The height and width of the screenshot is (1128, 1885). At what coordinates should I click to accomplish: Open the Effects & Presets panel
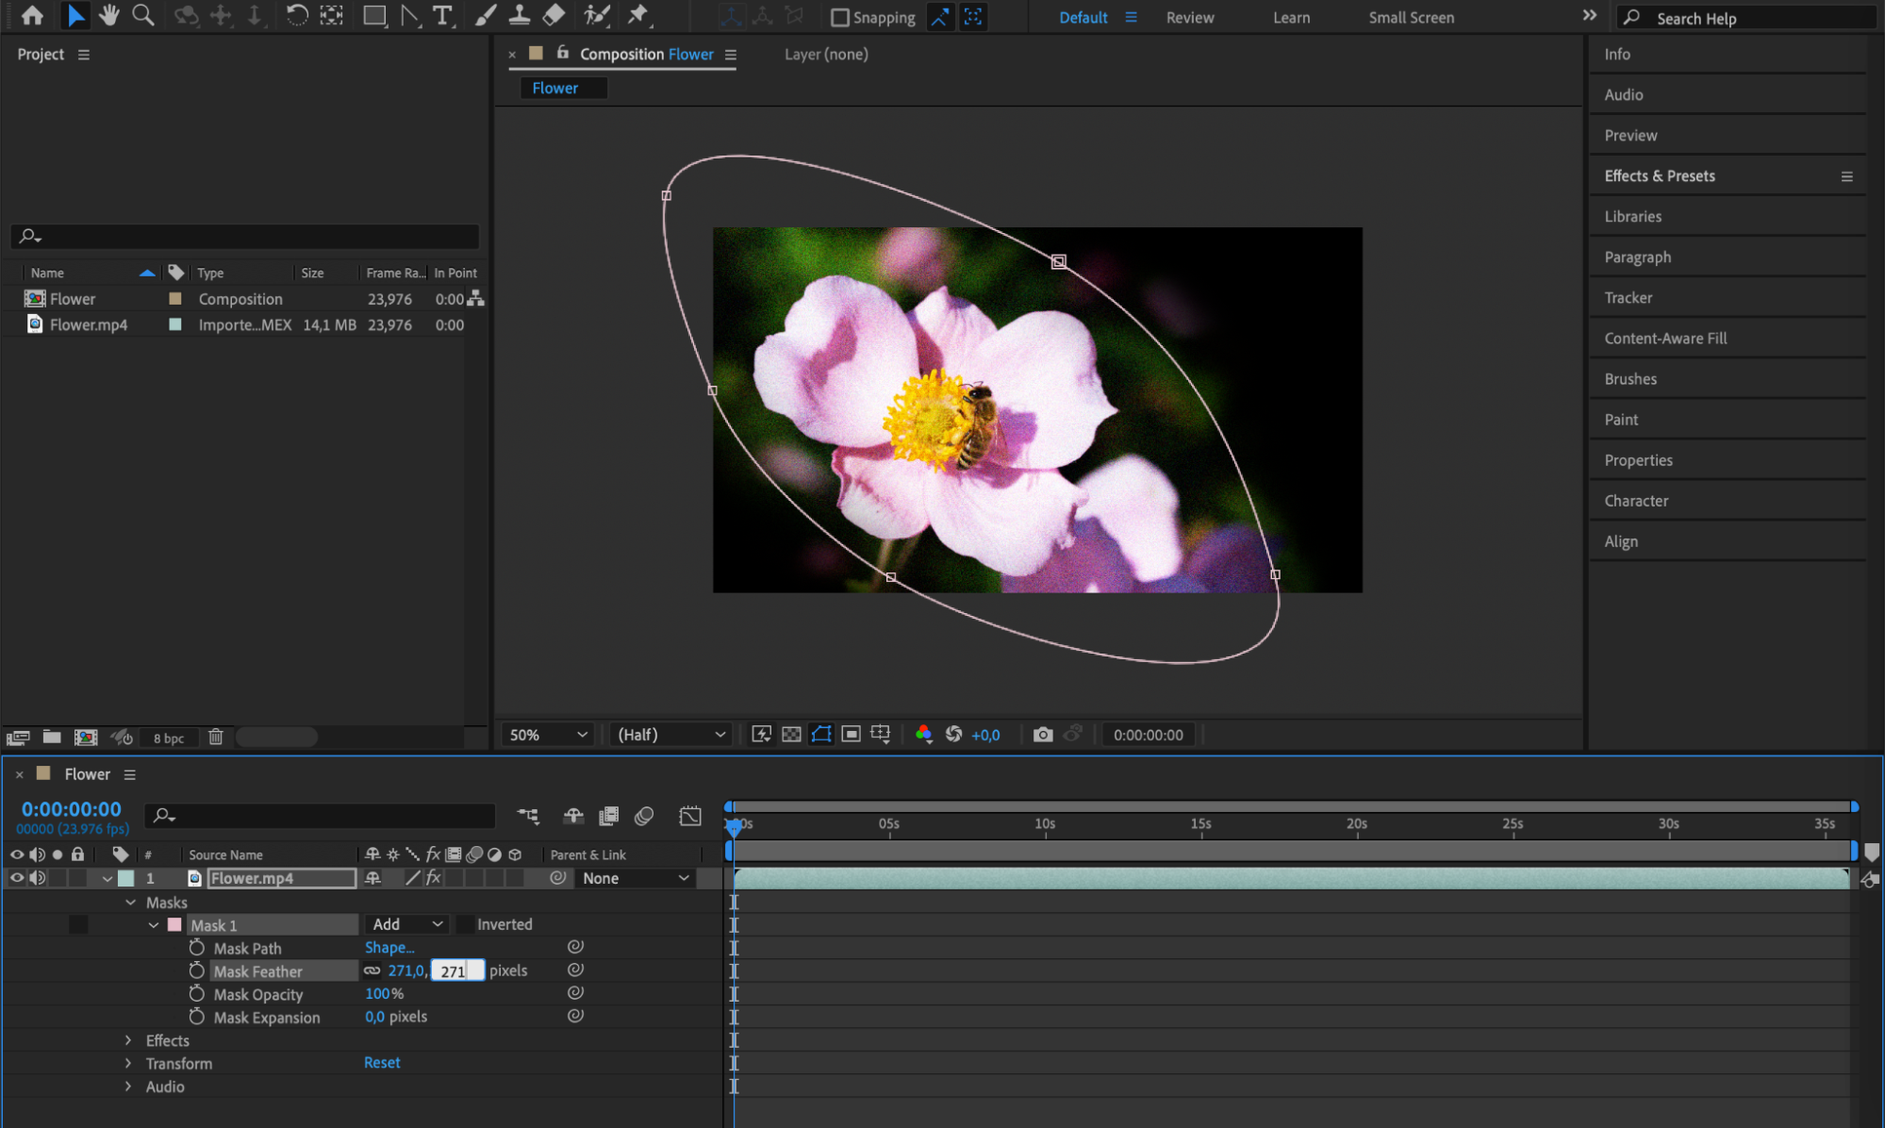click(x=1659, y=175)
